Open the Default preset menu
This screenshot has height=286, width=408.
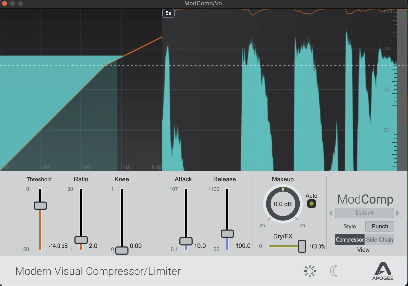pyautogui.click(x=364, y=213)
